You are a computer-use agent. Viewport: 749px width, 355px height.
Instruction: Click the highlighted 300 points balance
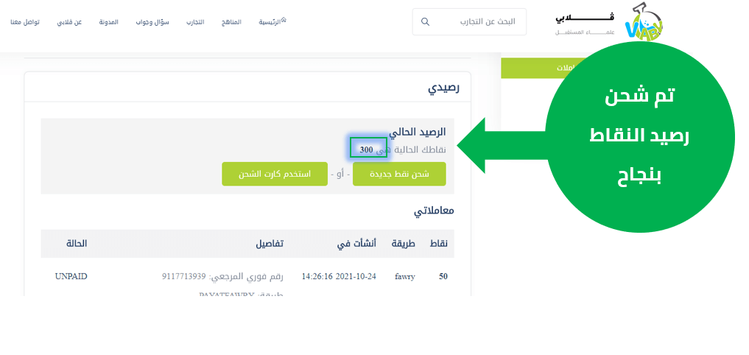coord(368,150)
